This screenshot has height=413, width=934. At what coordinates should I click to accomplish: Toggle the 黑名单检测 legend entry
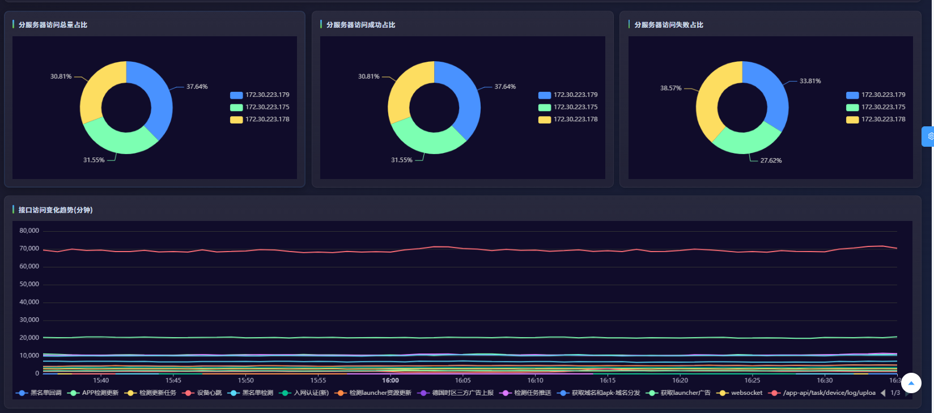[x=251, y=393]
